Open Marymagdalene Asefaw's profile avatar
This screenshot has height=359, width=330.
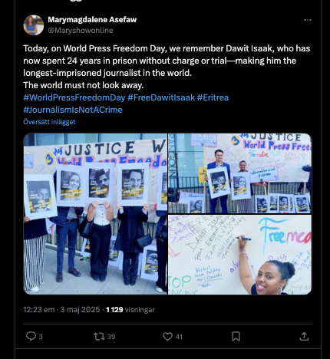pyautogui.click(x=34, y=25)
